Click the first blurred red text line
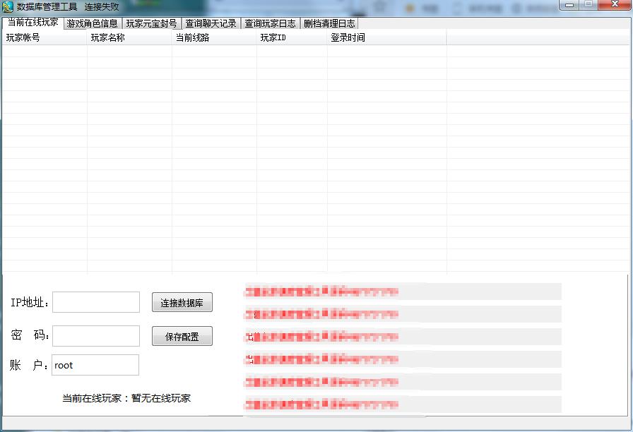The width and height of the screenshot is (633, 432). 321,292
